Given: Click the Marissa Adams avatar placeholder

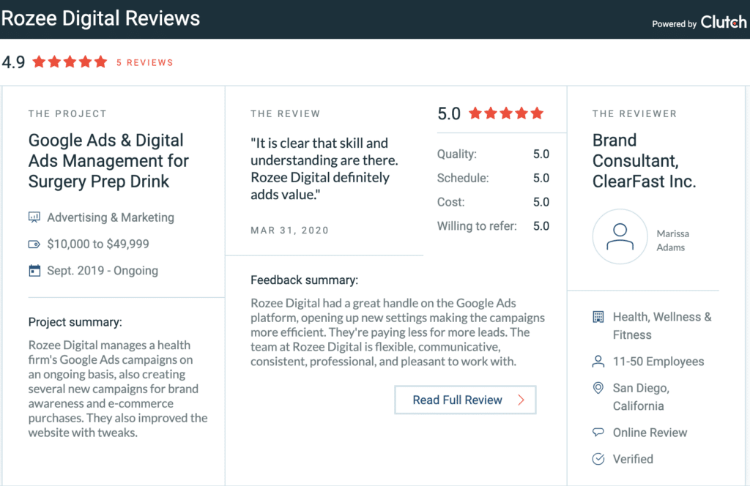Looking at the screenshot, I should click(620, 236).
